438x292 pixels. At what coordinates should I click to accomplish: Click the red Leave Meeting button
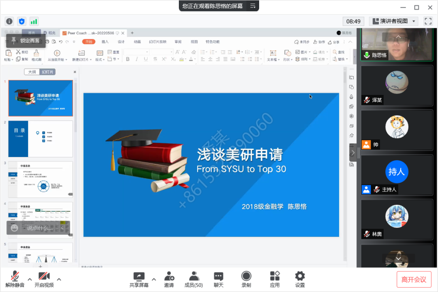click(x=414, y=279)
